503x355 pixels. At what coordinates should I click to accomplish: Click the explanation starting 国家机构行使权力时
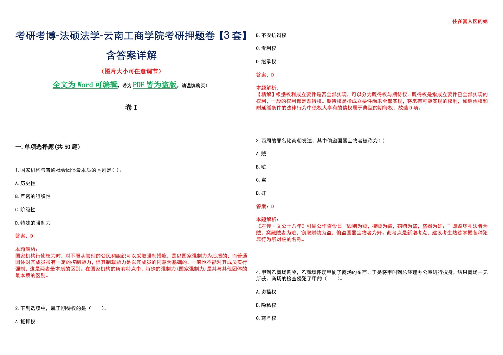[131, 265]
